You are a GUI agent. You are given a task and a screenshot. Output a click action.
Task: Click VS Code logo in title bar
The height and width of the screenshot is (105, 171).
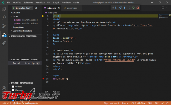pyautogui.click(x=3, y=2)
